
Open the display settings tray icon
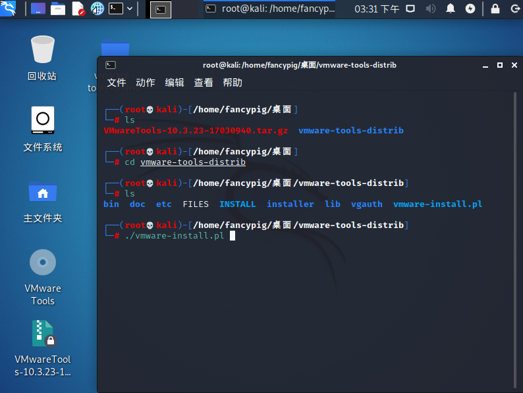(x=410, y=9)
